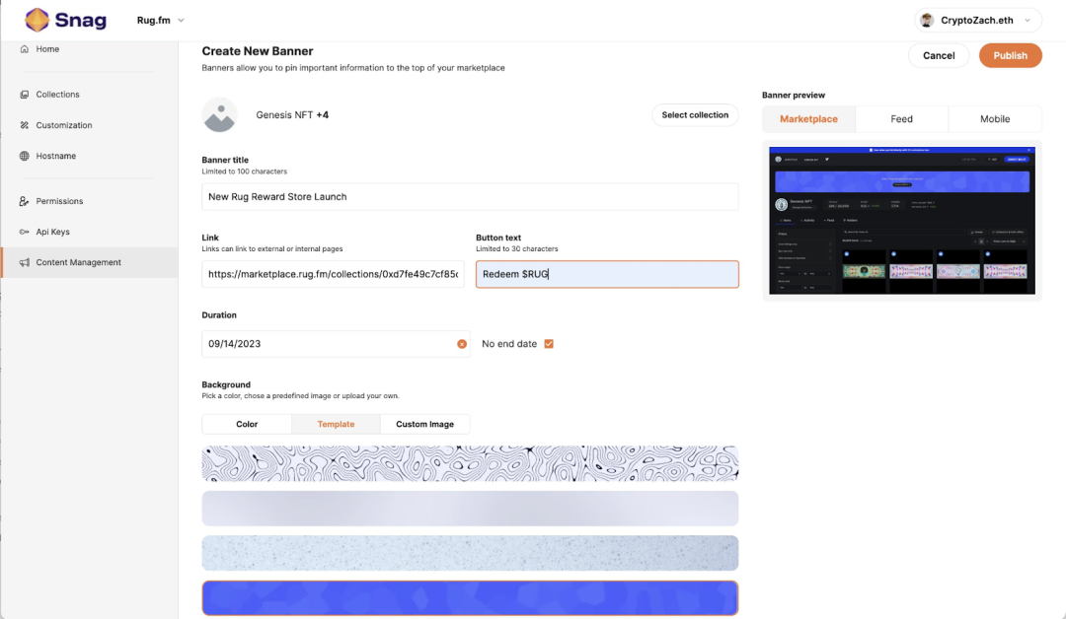Screen dimensions: 1066x619
Task: Click the CryptoZach.eth avatar icon
Action: click(927, 21)
